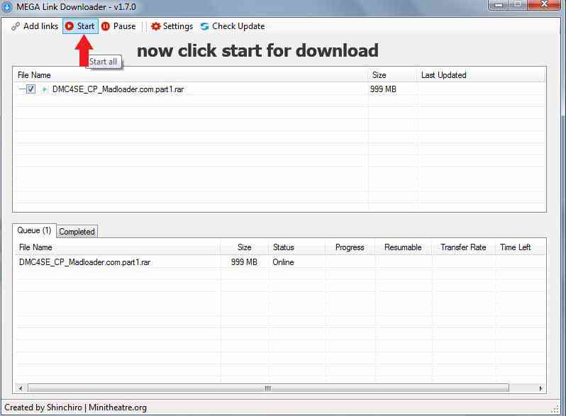The width and height of the screenshot is (566, 416).
Task: Collapse tree node left of file checkbox
Action: pyautogui.click(x=22, y=89)
